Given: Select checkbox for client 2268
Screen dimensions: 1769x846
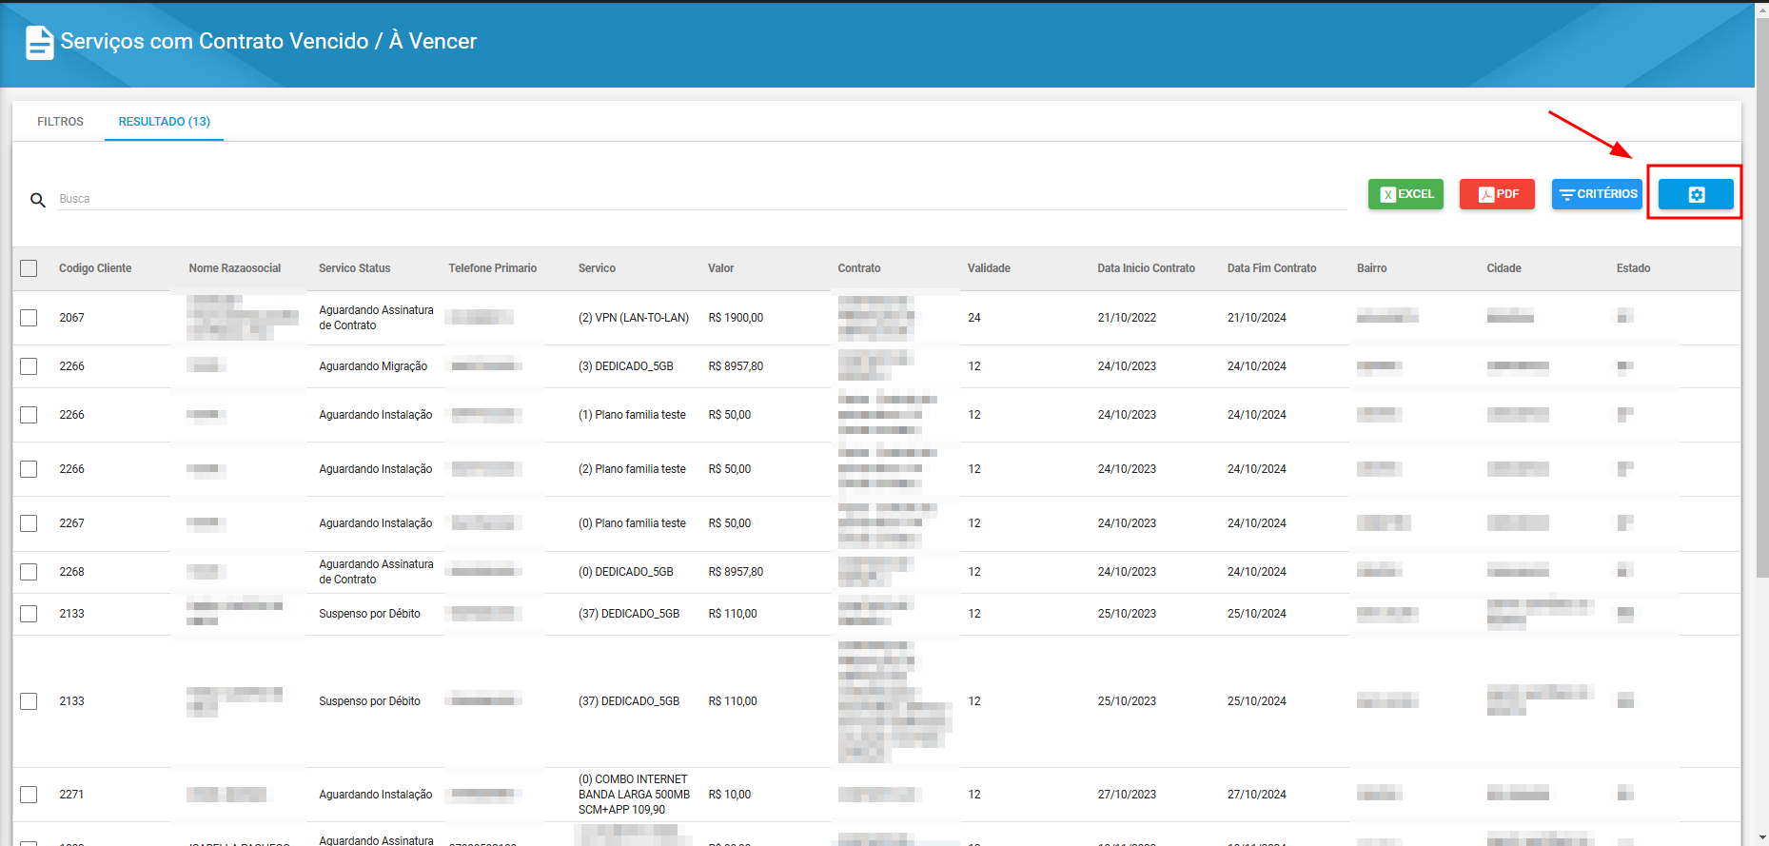Looking at the screenshot, I should coord(29,572).
